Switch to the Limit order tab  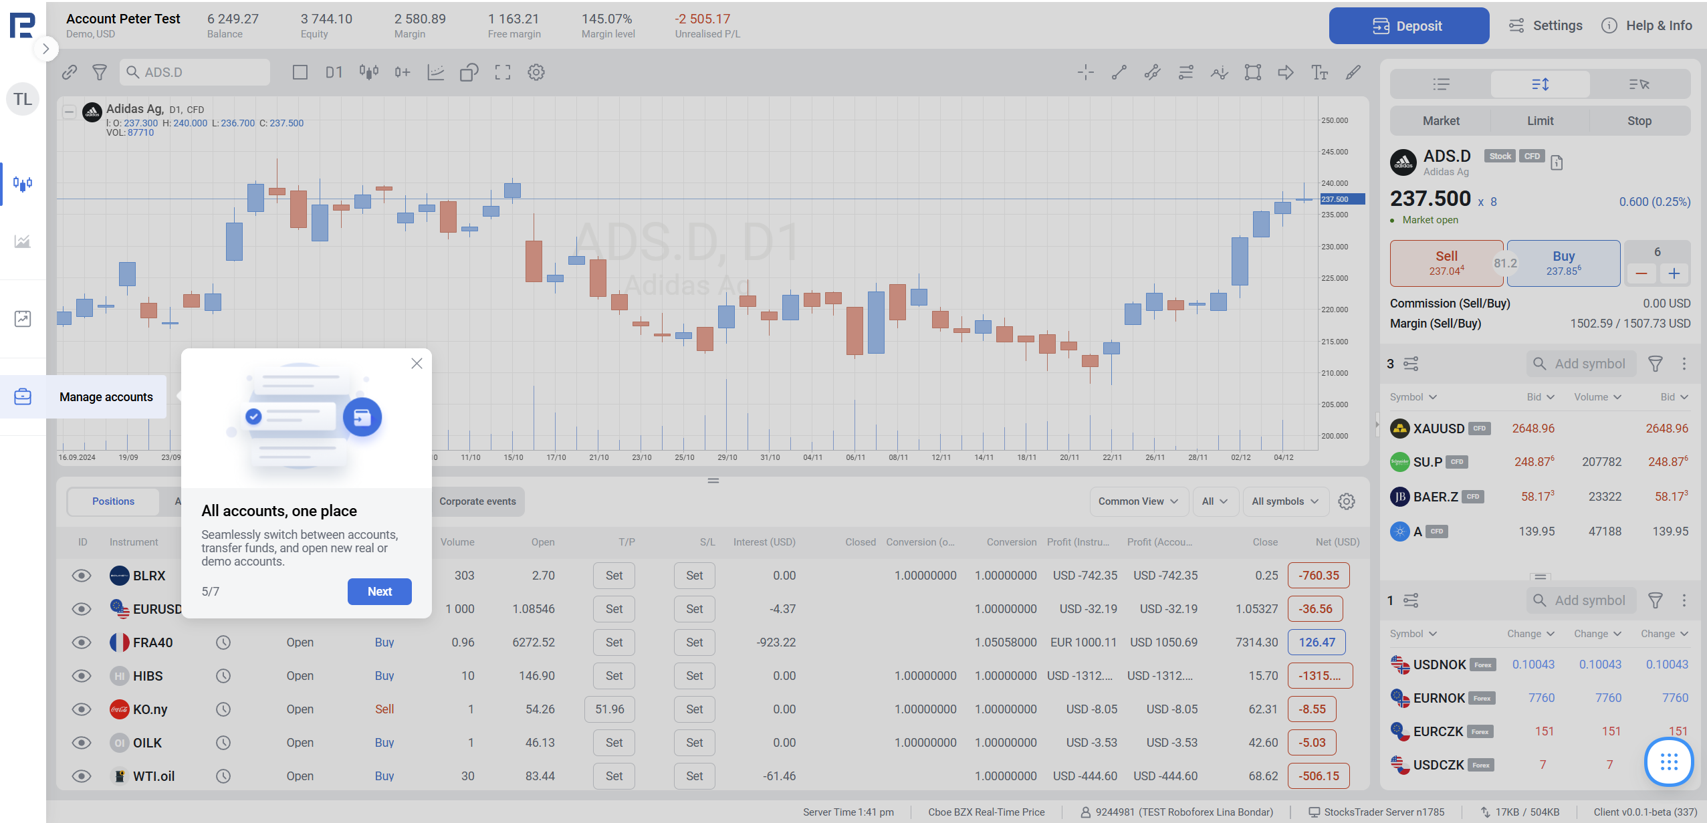(1540, 121)
